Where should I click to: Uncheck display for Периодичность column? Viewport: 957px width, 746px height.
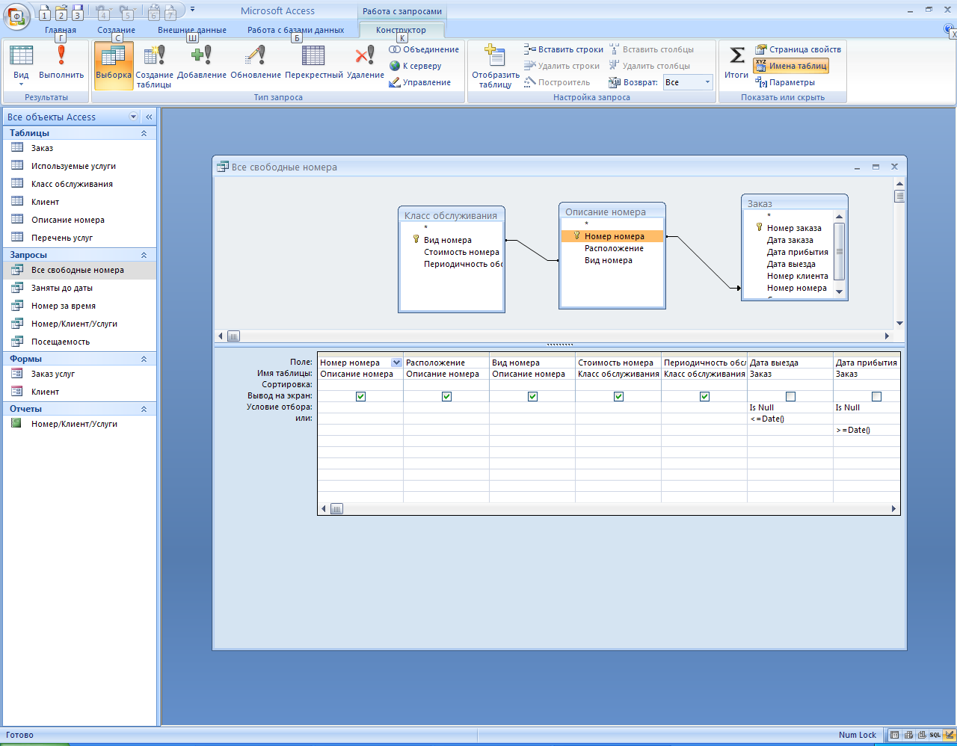704,396
